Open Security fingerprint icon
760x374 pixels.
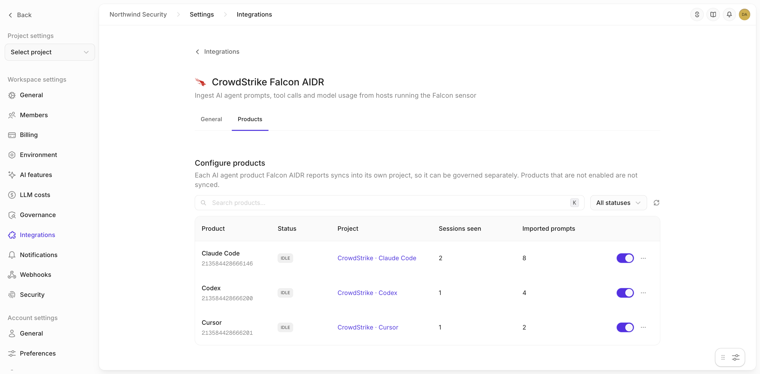point(12,295)
